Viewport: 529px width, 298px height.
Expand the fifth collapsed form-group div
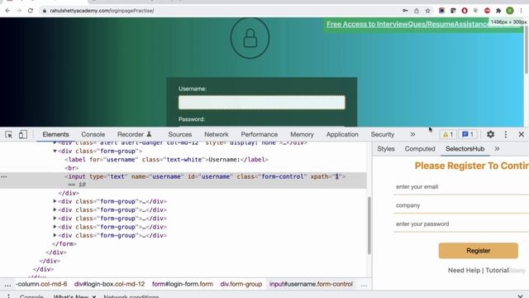[55, 235]
